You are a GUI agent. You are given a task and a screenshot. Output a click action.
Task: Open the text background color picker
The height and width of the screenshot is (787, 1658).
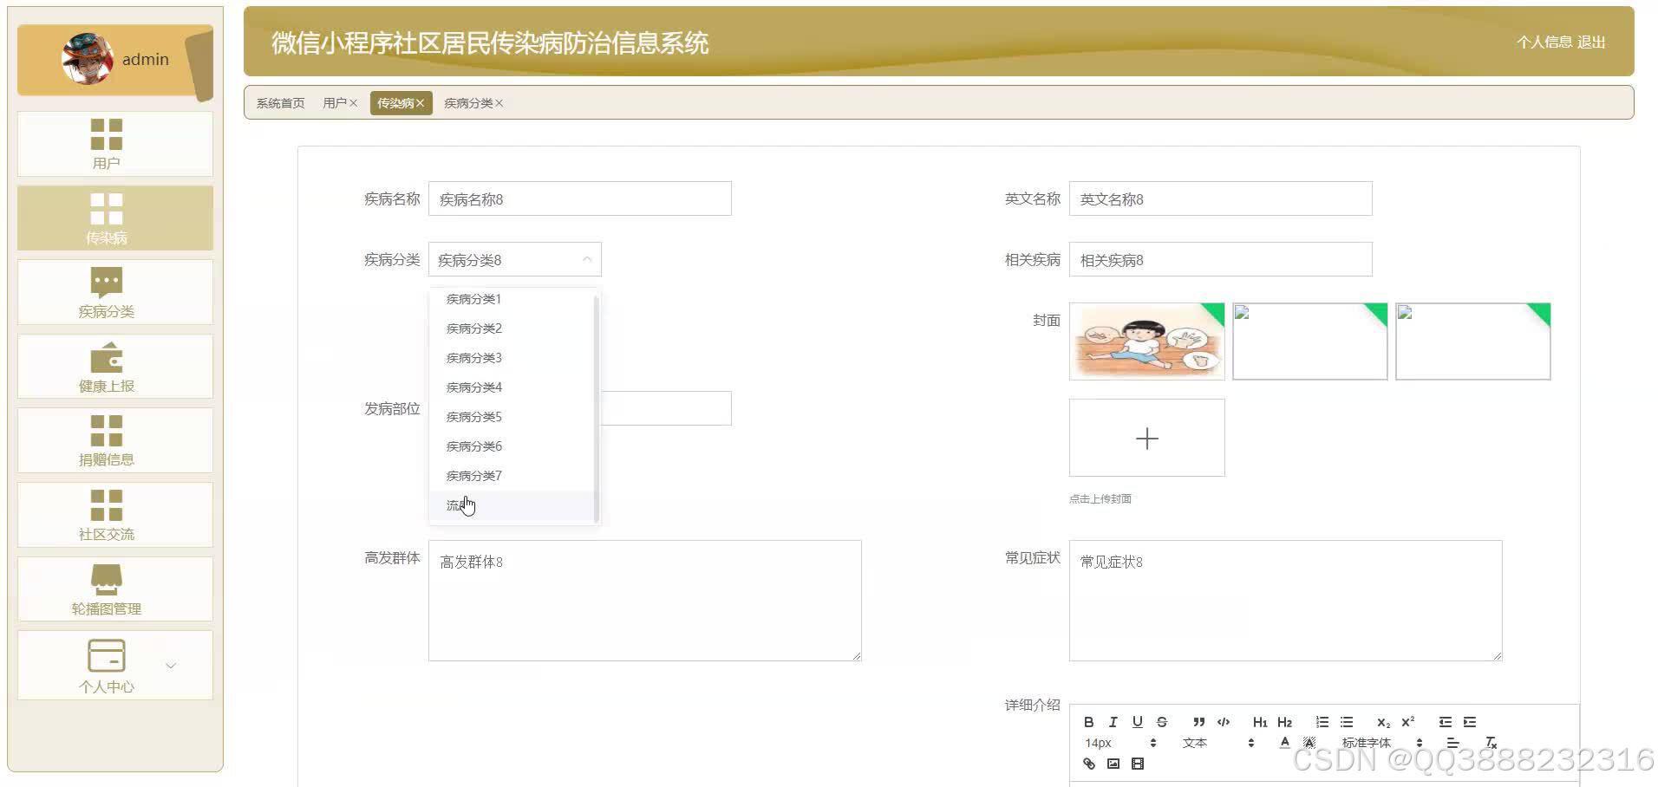pos(1309,743)
